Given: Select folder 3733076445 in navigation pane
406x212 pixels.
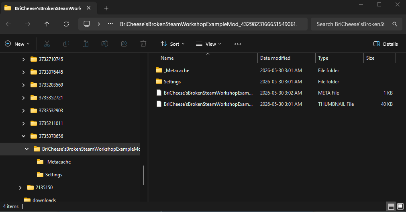Looking at the screenshot, I should [51, 72].
